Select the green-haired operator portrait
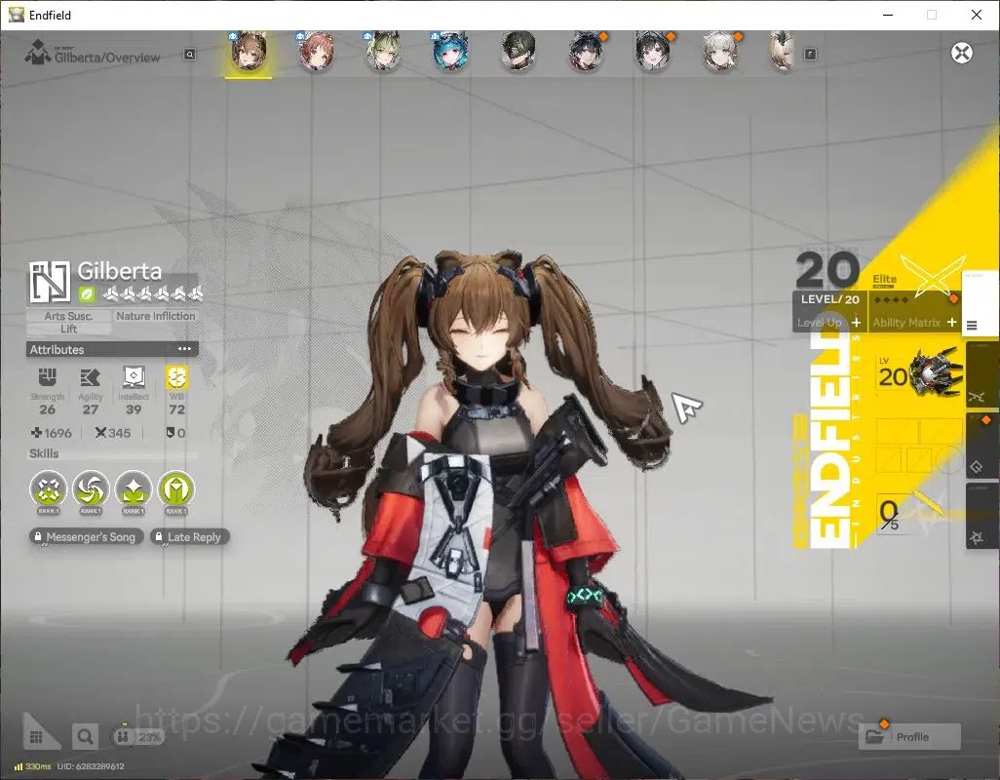Image resolution: width=1000 pixels, height=780 pixels. coord(383,52)
